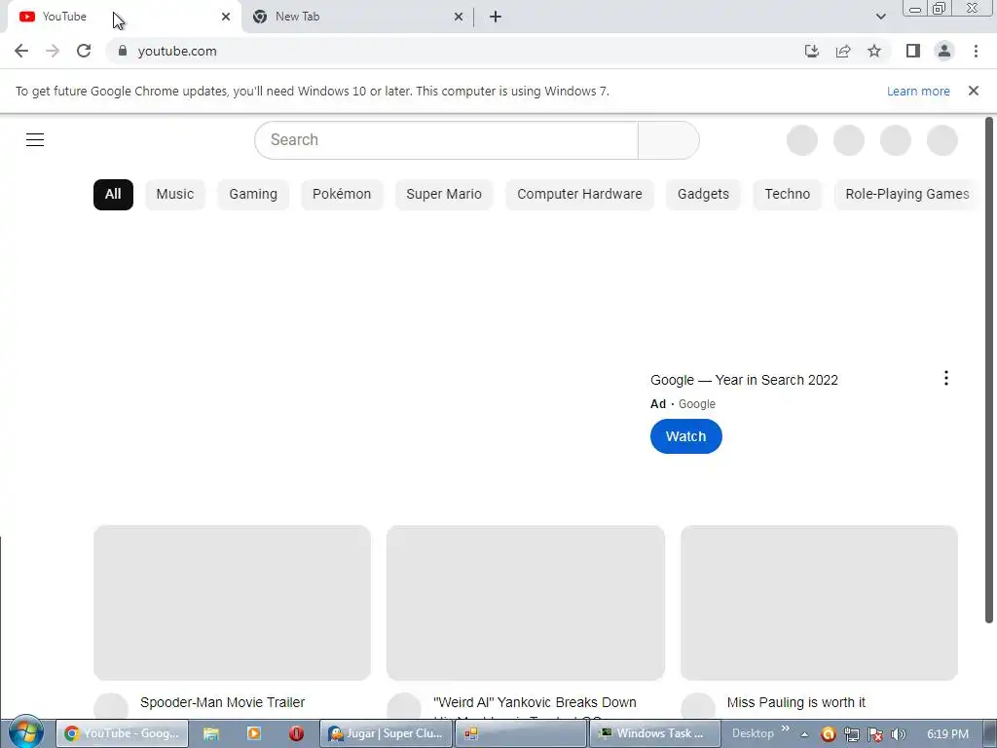The width and height of the screenshot is (997, 748).
Task: Open the Google — Year in Search 2022 ad title
Action: pos(744,381)
